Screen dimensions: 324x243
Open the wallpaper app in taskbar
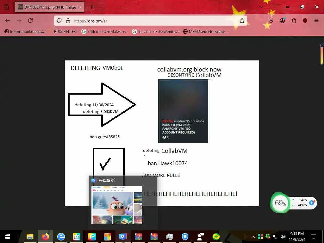[x=123, y=237]
